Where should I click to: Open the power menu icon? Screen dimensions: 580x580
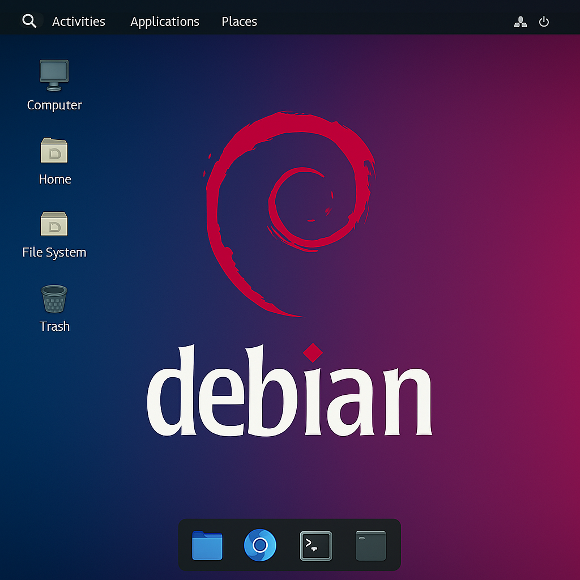point(543,22)
